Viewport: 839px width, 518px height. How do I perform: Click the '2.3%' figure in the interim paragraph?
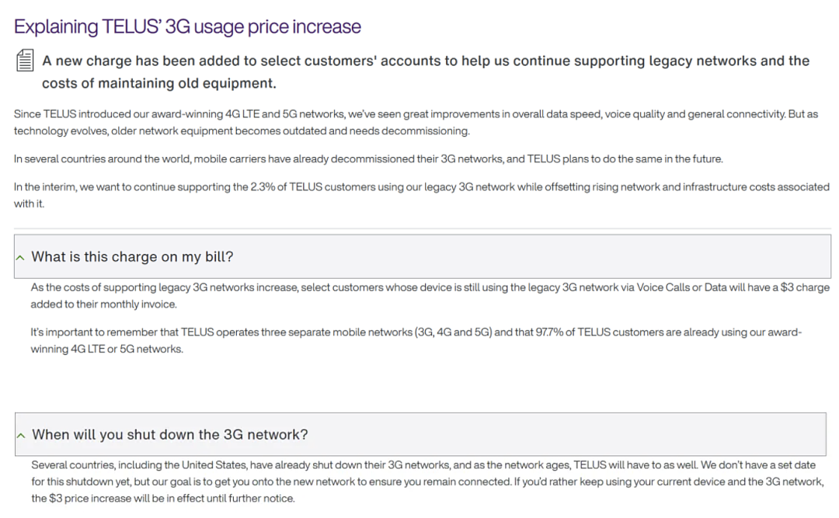263,186
